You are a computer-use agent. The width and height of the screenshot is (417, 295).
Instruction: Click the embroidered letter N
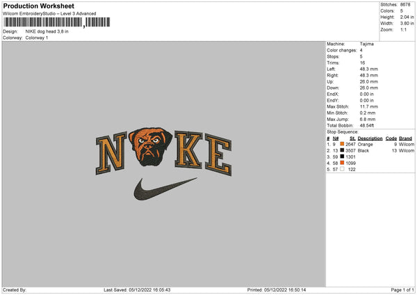tap(111, 153)
